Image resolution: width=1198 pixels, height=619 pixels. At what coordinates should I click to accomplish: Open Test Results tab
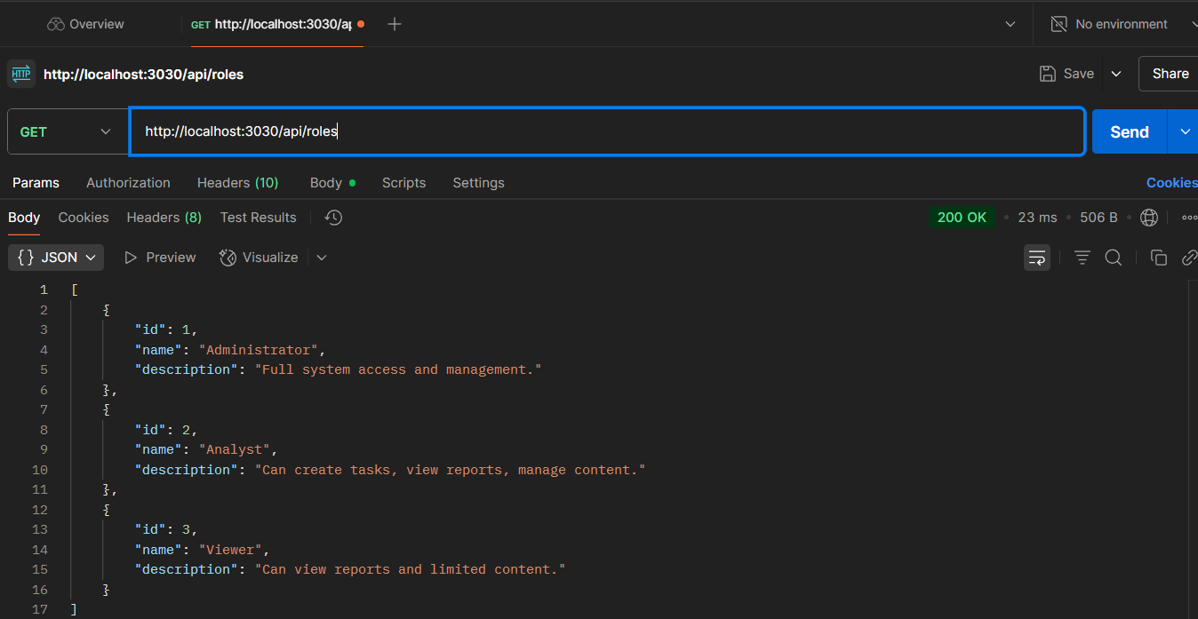coord(258,217)
